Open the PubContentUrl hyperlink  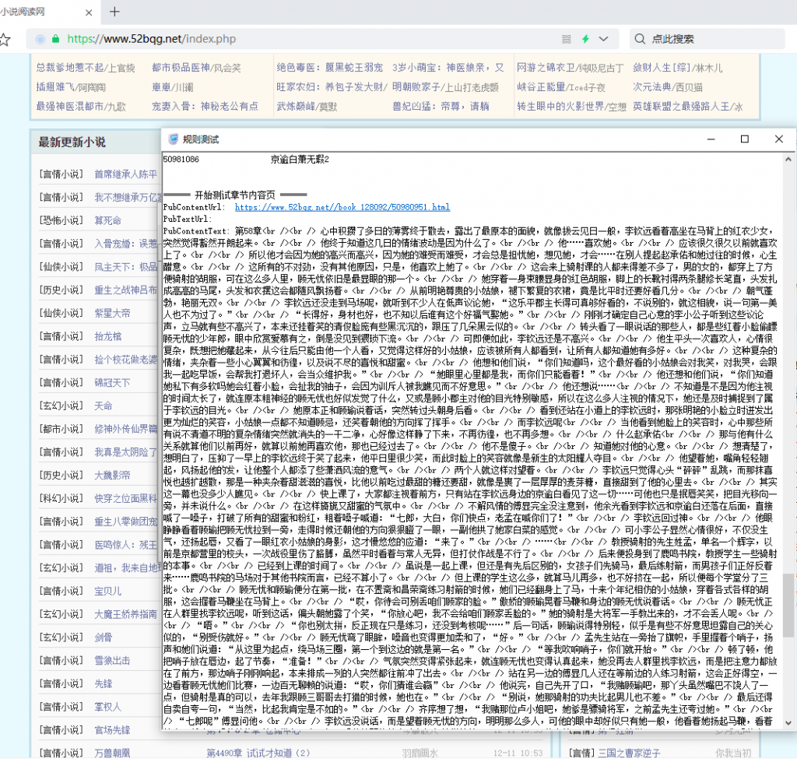(342, 207)
